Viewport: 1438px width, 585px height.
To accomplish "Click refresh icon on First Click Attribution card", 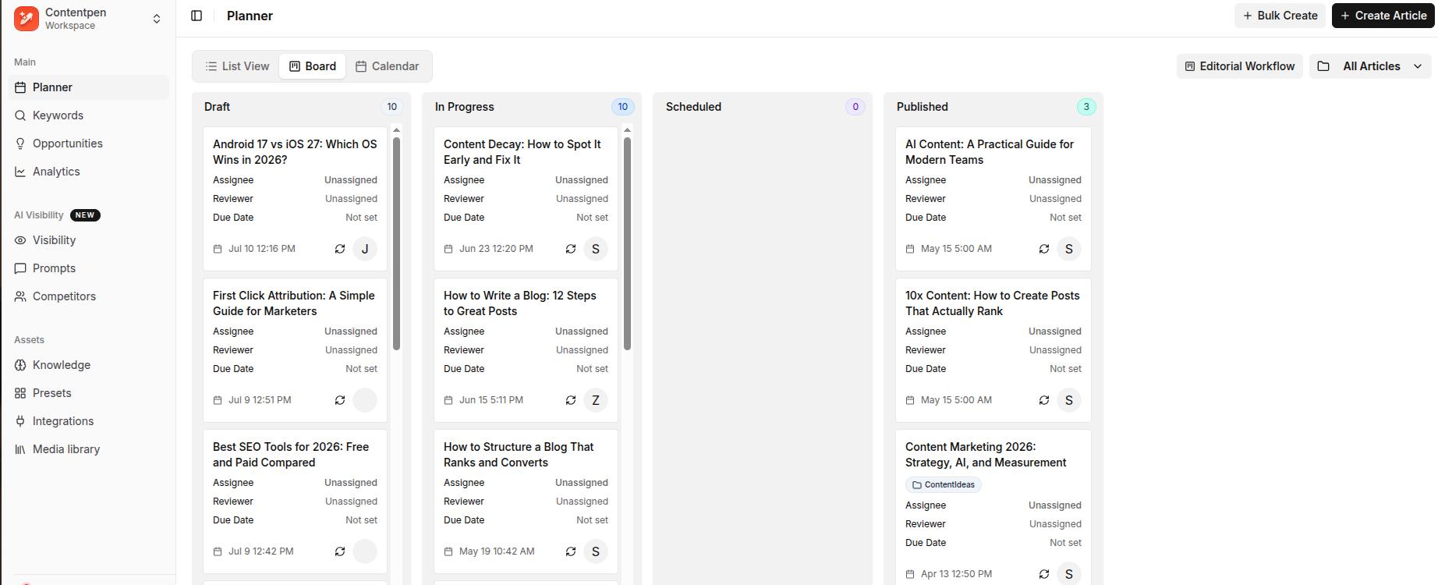I will click(x=340, y=400).
